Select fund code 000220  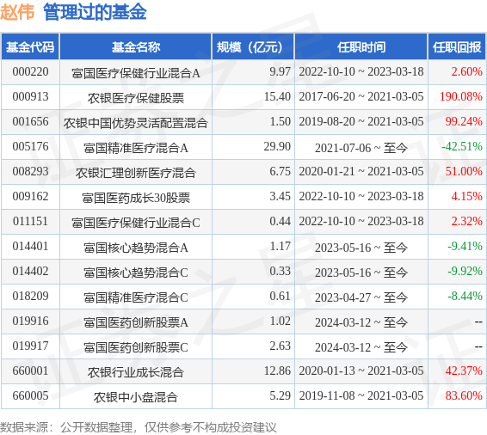click(x=30, y=71)
